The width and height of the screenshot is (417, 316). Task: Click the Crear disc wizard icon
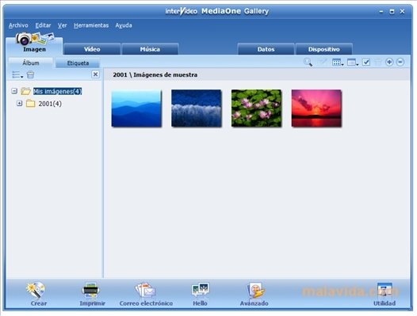pos(36,290)
